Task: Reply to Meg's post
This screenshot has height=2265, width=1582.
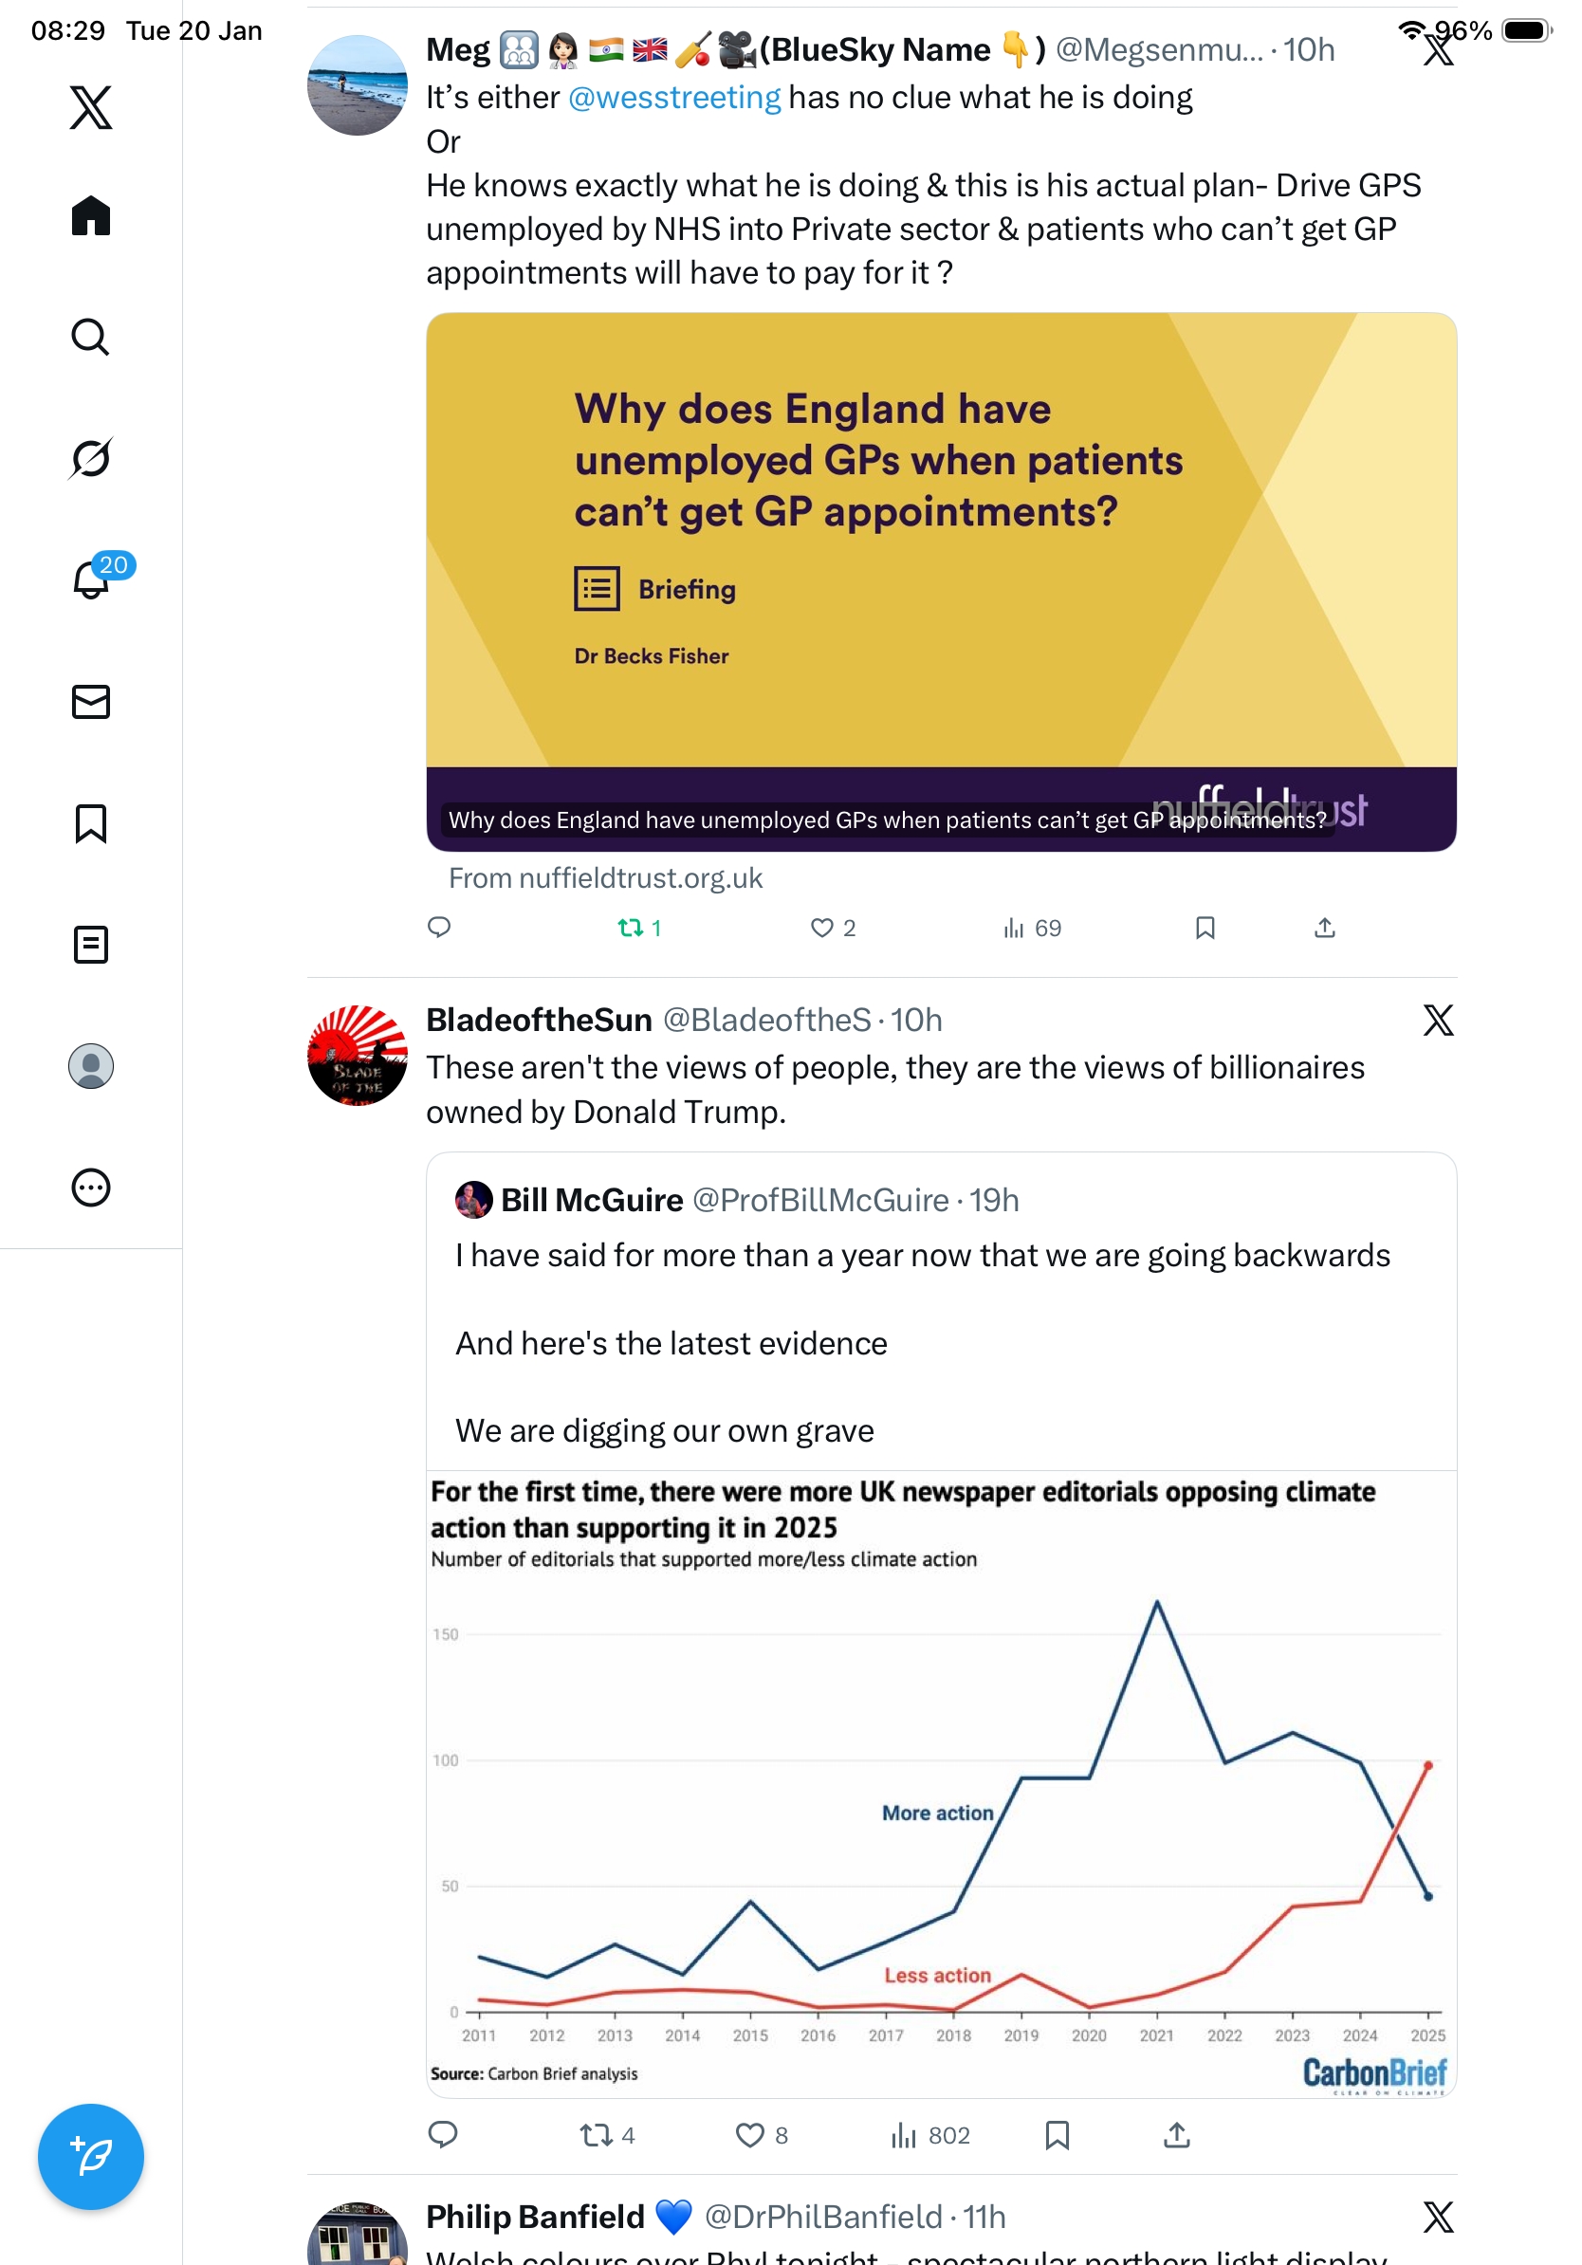Action: pos(440,929)
